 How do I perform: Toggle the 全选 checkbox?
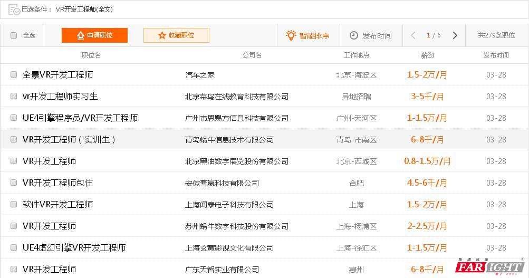click(x=14, y=35)
